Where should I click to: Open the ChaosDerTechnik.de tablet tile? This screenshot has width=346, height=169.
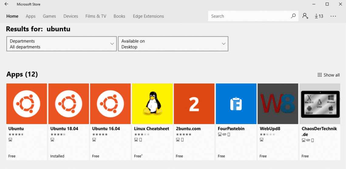(x=320, y=104)
